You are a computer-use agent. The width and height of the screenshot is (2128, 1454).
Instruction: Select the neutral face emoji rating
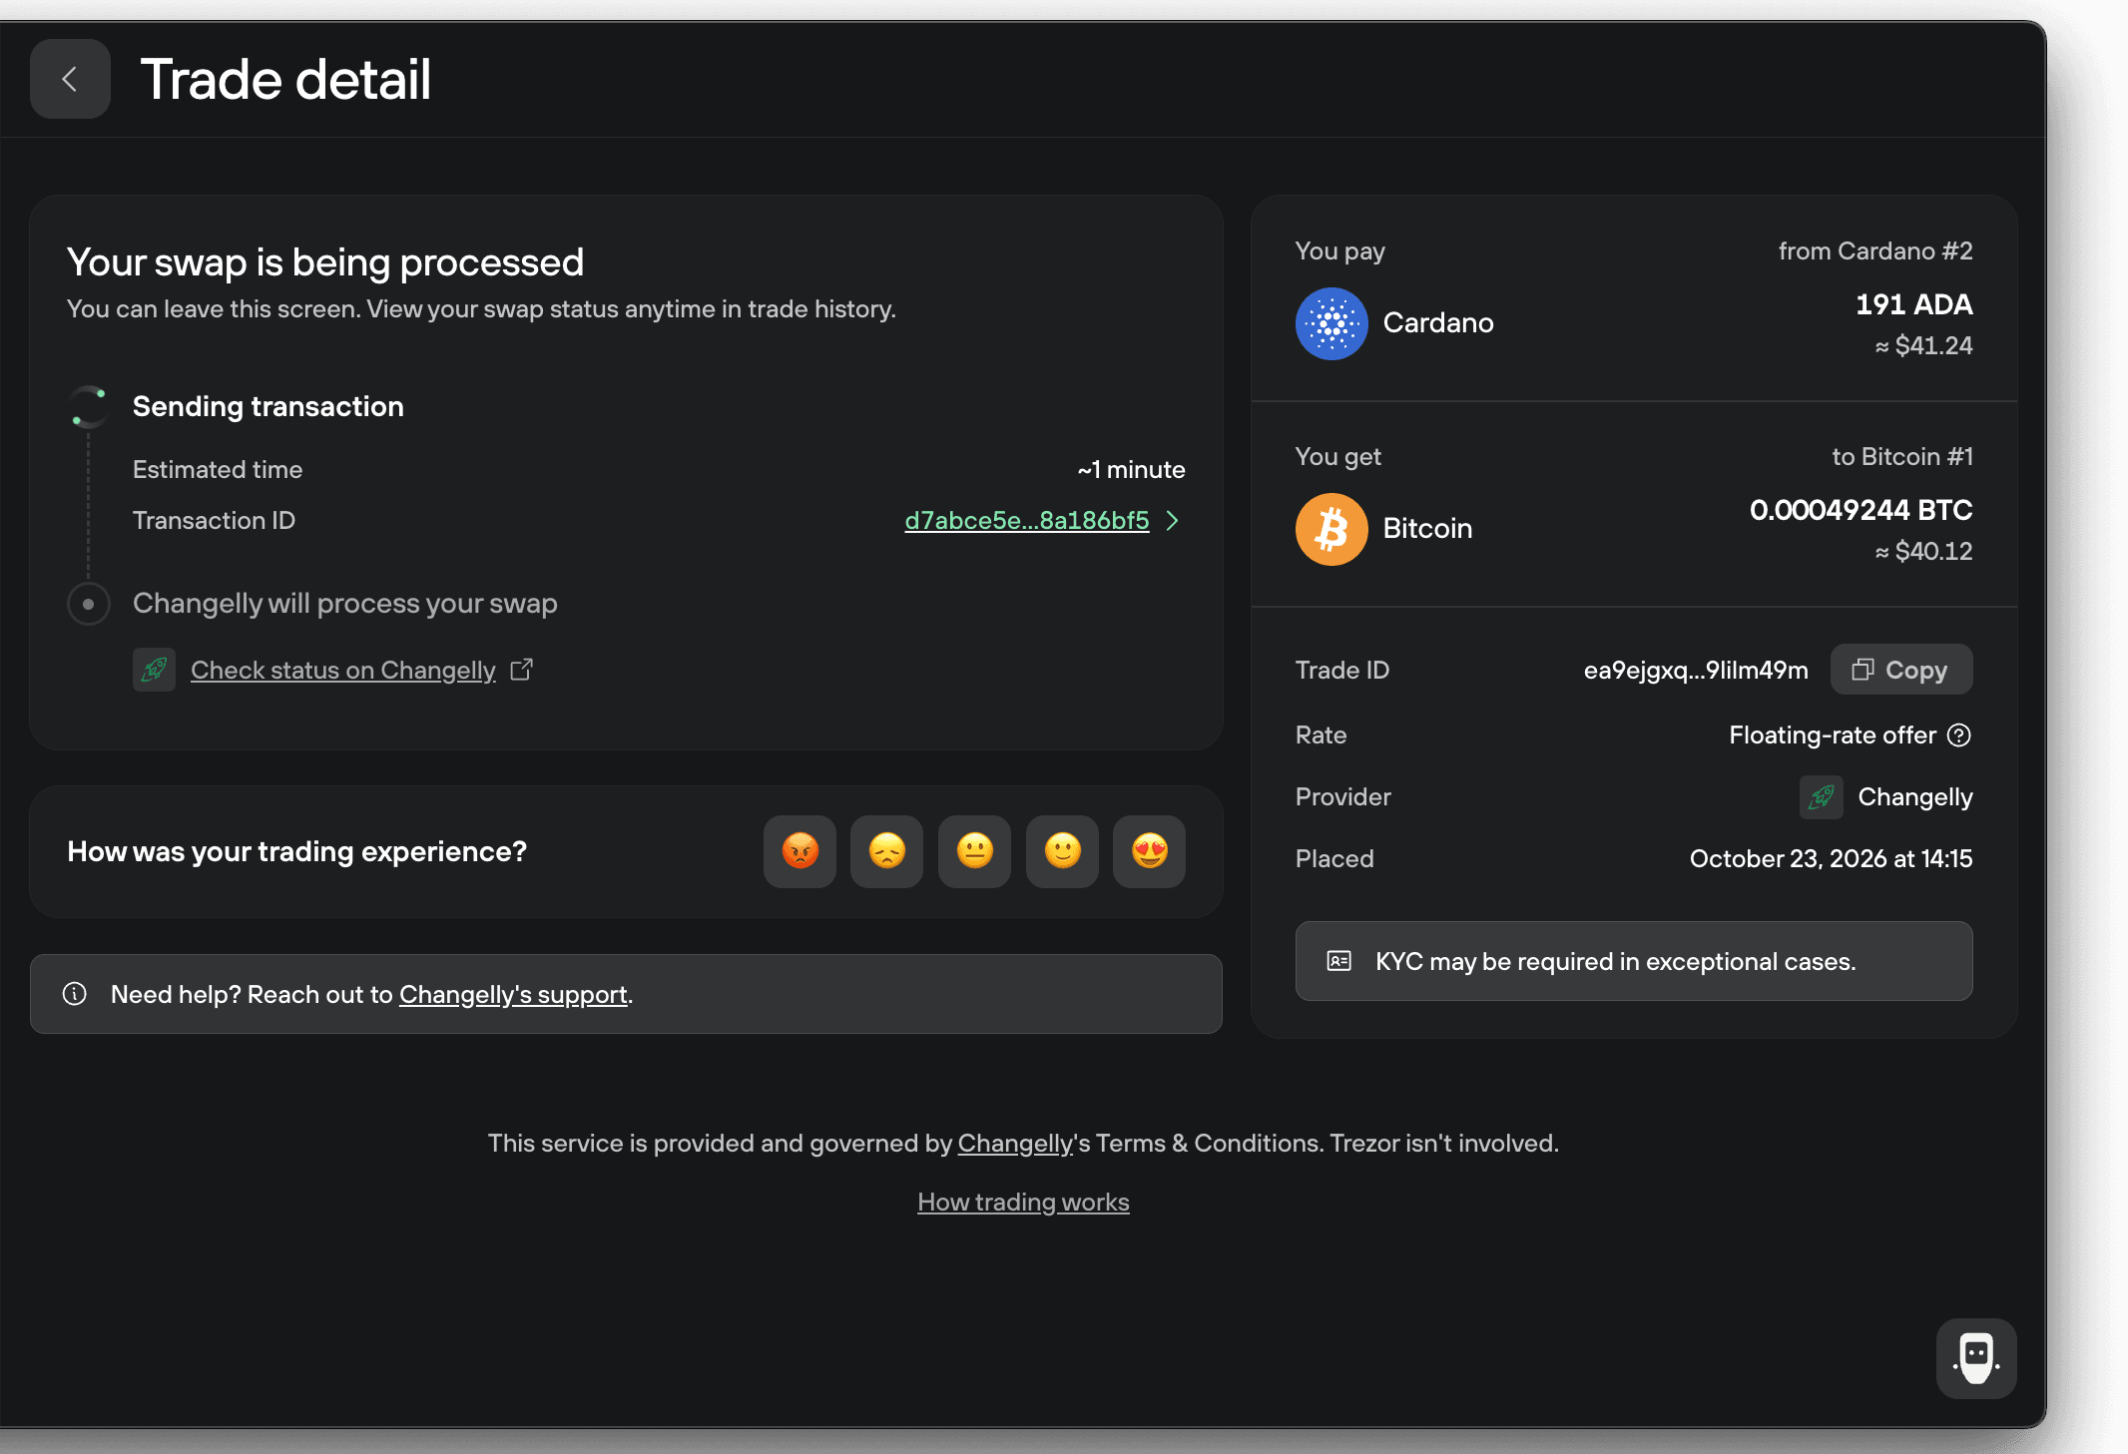(x=974, y=851)
